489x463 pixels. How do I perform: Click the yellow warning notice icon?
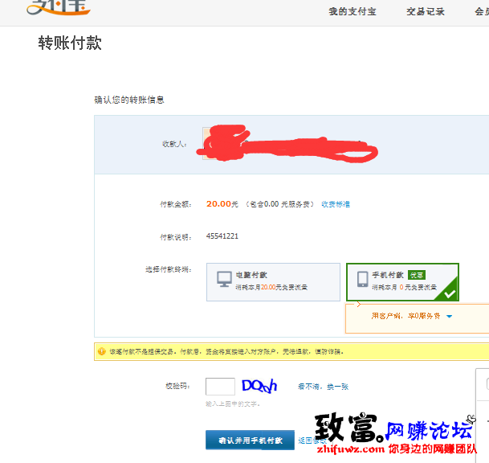101,351
